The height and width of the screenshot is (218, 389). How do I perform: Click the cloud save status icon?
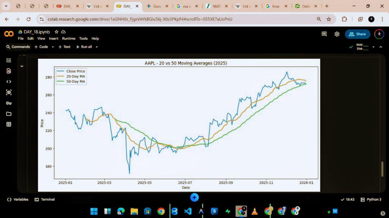click(x=63, y=32)
